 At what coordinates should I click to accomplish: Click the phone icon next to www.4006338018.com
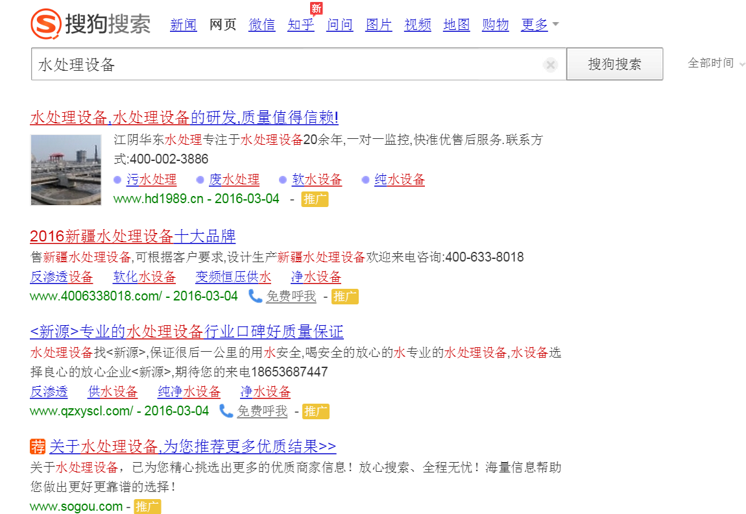[256, 296]
